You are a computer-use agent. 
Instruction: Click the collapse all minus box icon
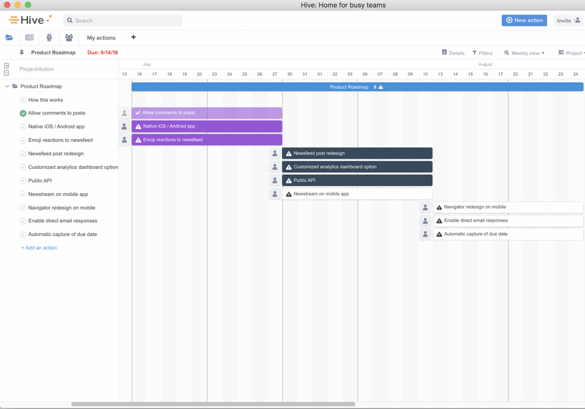click(6, 73)
